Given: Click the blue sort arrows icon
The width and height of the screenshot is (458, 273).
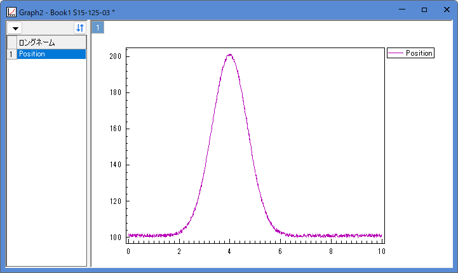Looking at the screenshot, I should coord(80,28).
